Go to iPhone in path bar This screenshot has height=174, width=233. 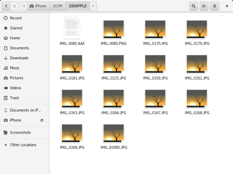[x=38, y=6]
